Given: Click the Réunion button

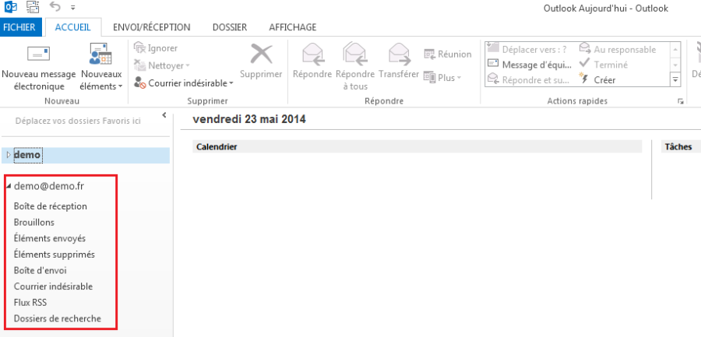Looking at the screenshot, I should tap(448, 54).
